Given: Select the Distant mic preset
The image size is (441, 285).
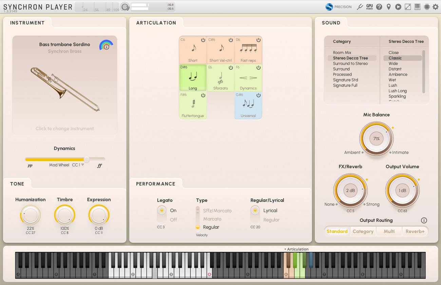Looking at the screenshot, I should (395, 69).
